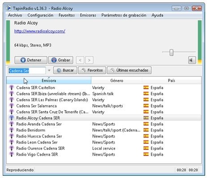Click station icon beside Cadena SER Castellon

click(x=12, y=87)
